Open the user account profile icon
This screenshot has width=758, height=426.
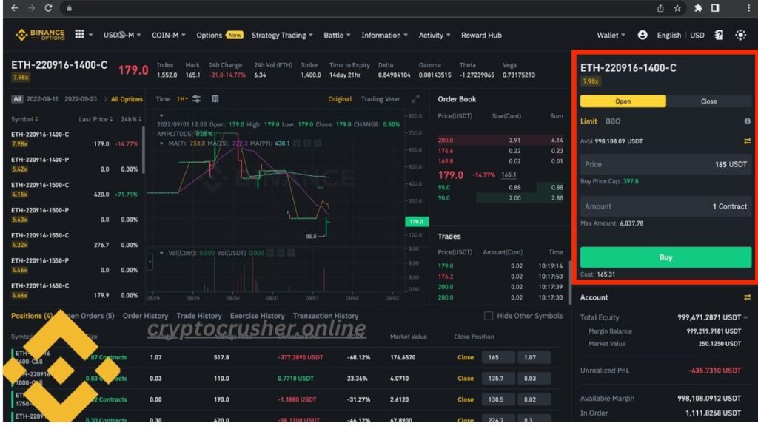click(x=643, y=35)
